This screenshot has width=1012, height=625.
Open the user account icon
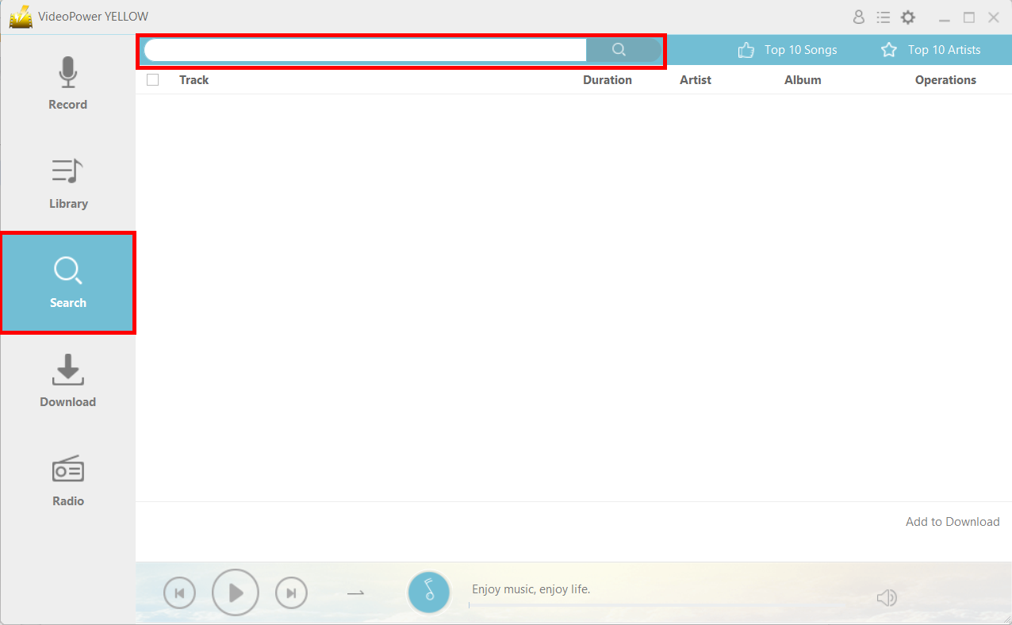pyautogui.click(x=859, y=17)
